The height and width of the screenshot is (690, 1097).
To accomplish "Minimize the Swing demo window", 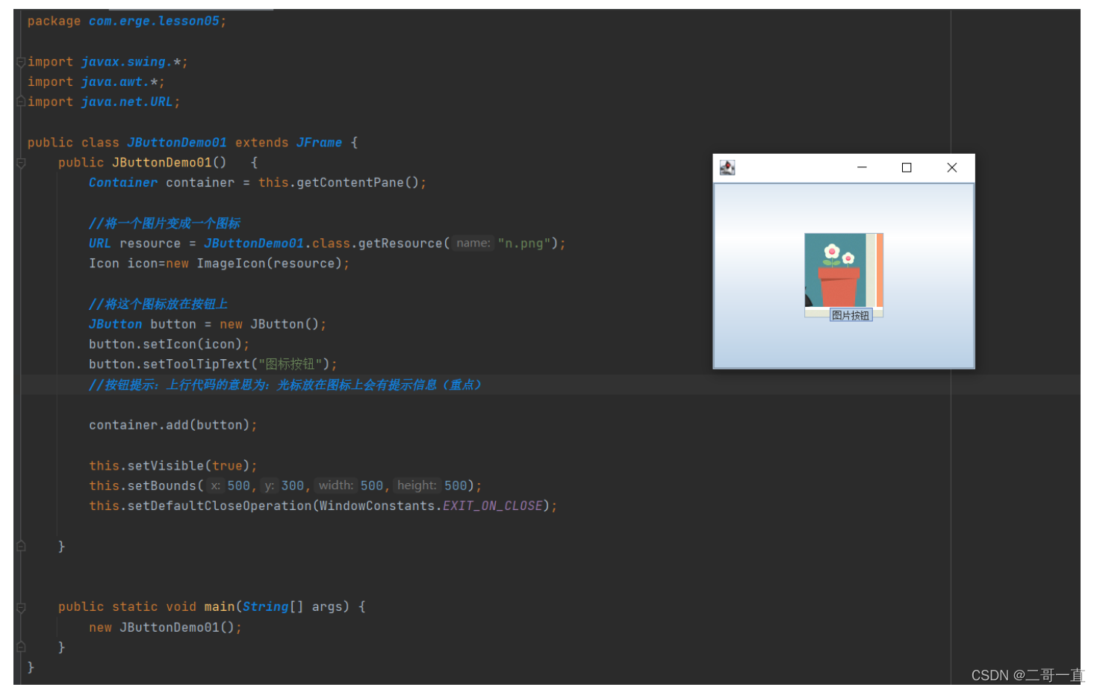I will pyautogui.click(x=862, y=167).
